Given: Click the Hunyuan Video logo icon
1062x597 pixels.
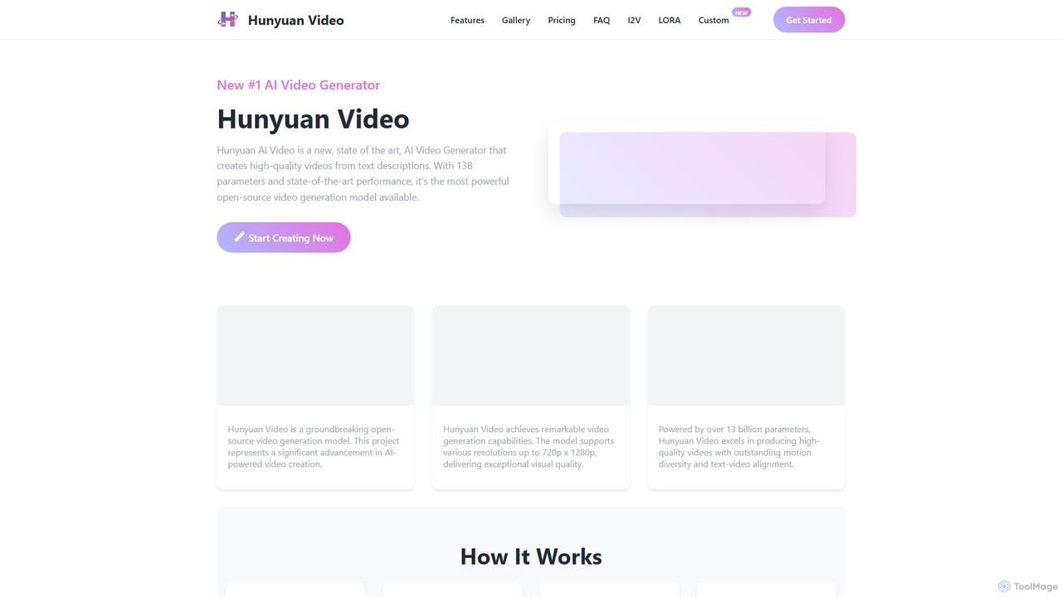Looking at the screenshot, I should point(227,19).
